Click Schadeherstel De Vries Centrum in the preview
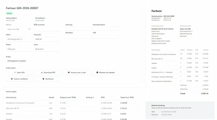Viewport: 217px width, 120px height. point(162,29)
